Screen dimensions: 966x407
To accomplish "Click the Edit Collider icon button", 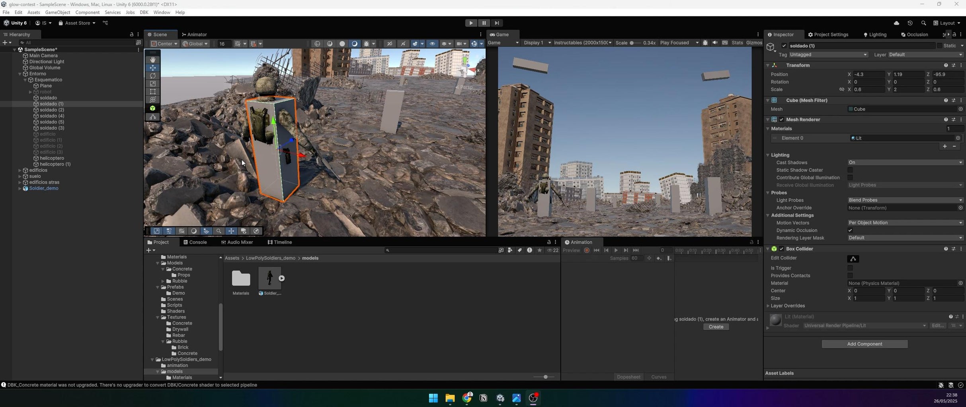I will tap(853, 259).
